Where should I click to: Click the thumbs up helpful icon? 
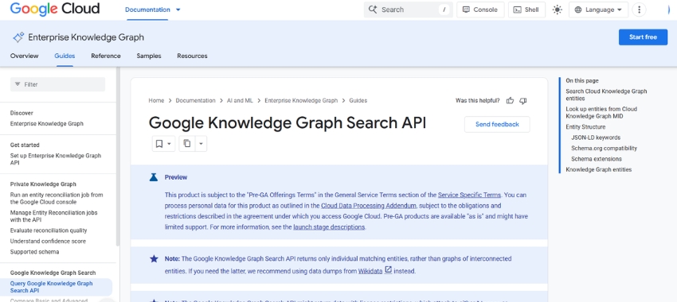510,100
